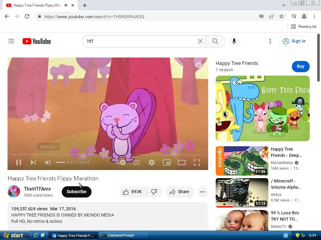The image size is (321, 240).
Task: Show the video info card icon
Action: coord(198,65)
